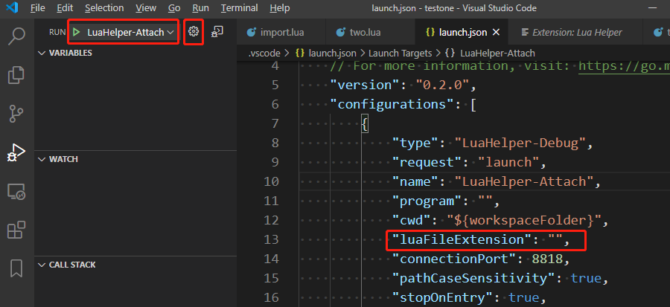Image resolution: width=670 pixels, height=307 pixels.
Task: Open the Run and Debug view icon
Action: click(x=16, y=152)
